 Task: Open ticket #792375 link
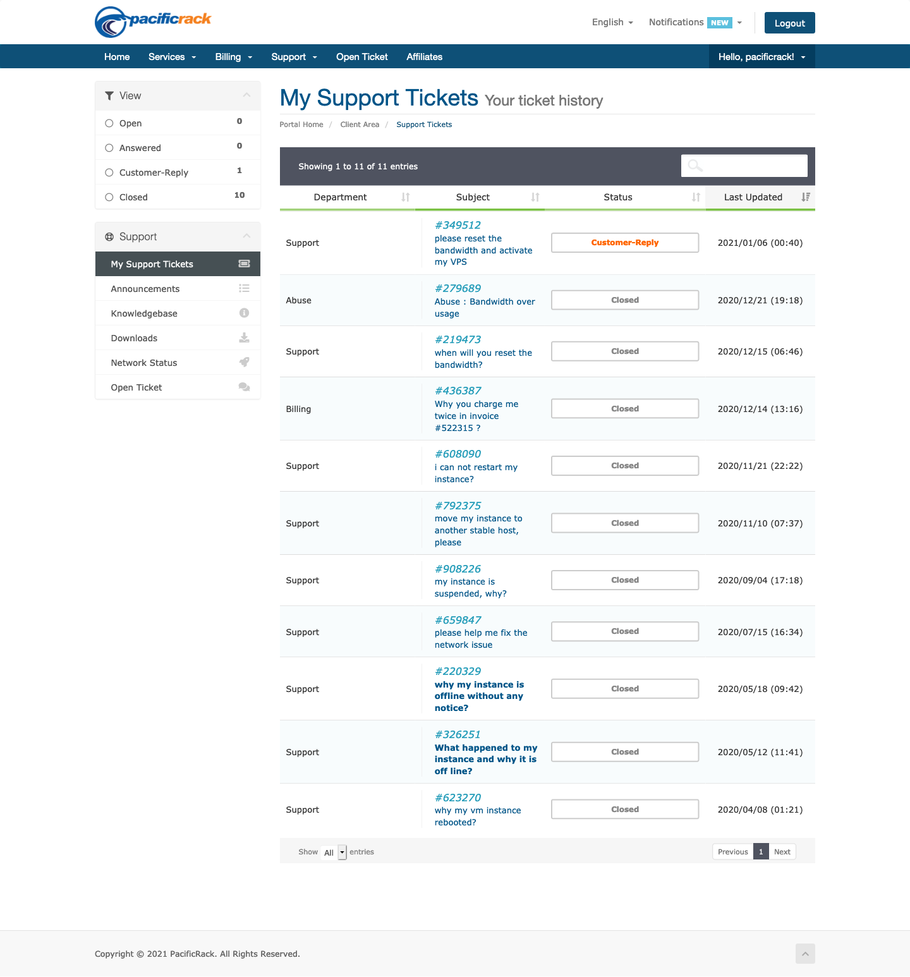[x=458, y=506]
